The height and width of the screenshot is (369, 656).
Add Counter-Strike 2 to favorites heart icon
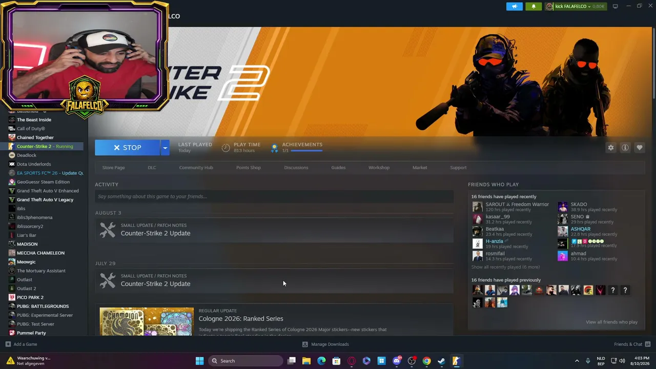click(x=640, y=148)
